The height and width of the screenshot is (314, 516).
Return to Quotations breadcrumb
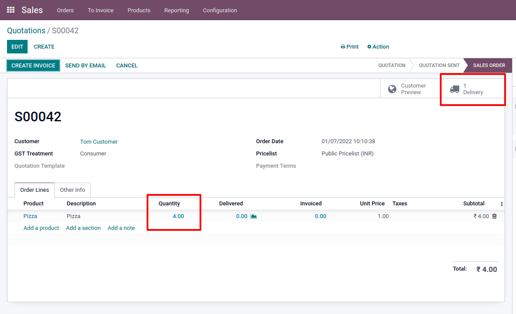click(x=26, y=31)
